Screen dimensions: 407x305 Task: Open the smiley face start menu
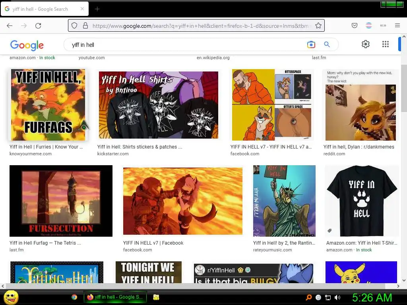click(x=11, y=297)
